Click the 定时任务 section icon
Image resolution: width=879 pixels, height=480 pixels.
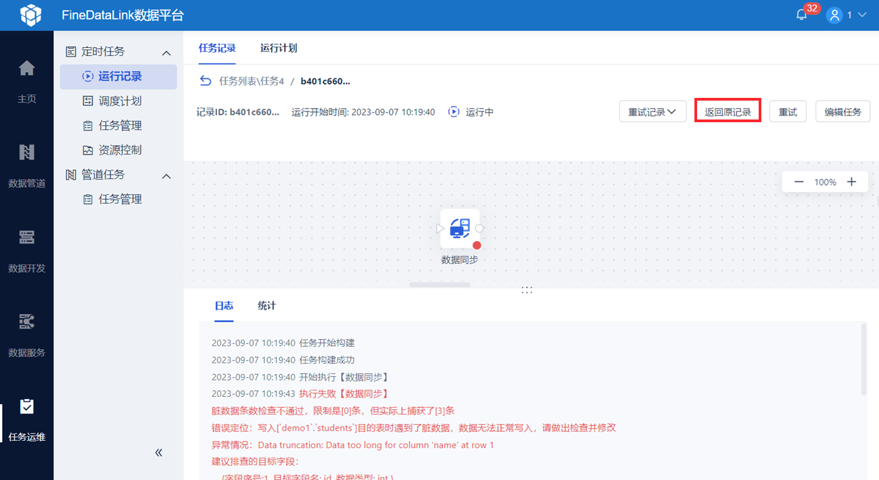click(x=71, y=51)
